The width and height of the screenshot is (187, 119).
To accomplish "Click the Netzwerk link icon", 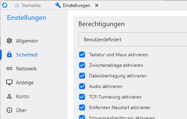I will [10, 69].
